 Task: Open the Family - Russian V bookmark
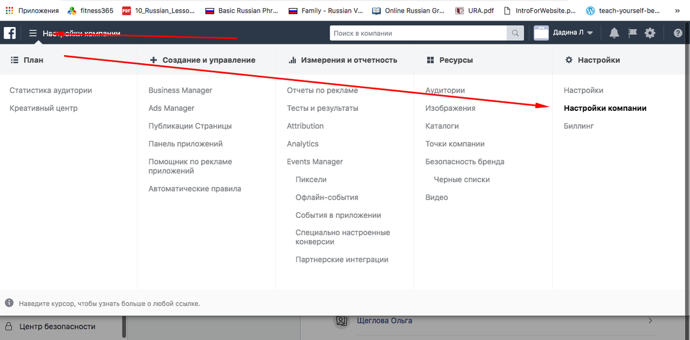pyautogui.click(x=325, y=10)
